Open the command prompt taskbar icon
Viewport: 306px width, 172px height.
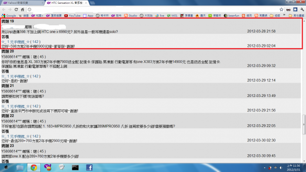[75, 168]
